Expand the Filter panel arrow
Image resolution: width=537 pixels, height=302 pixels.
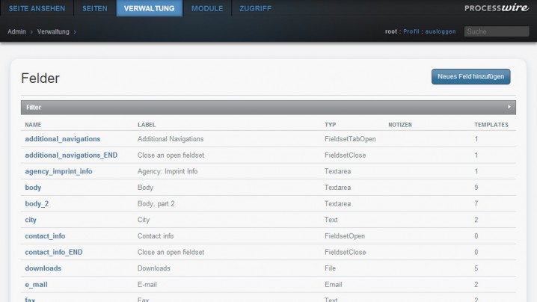click(509, 107)
